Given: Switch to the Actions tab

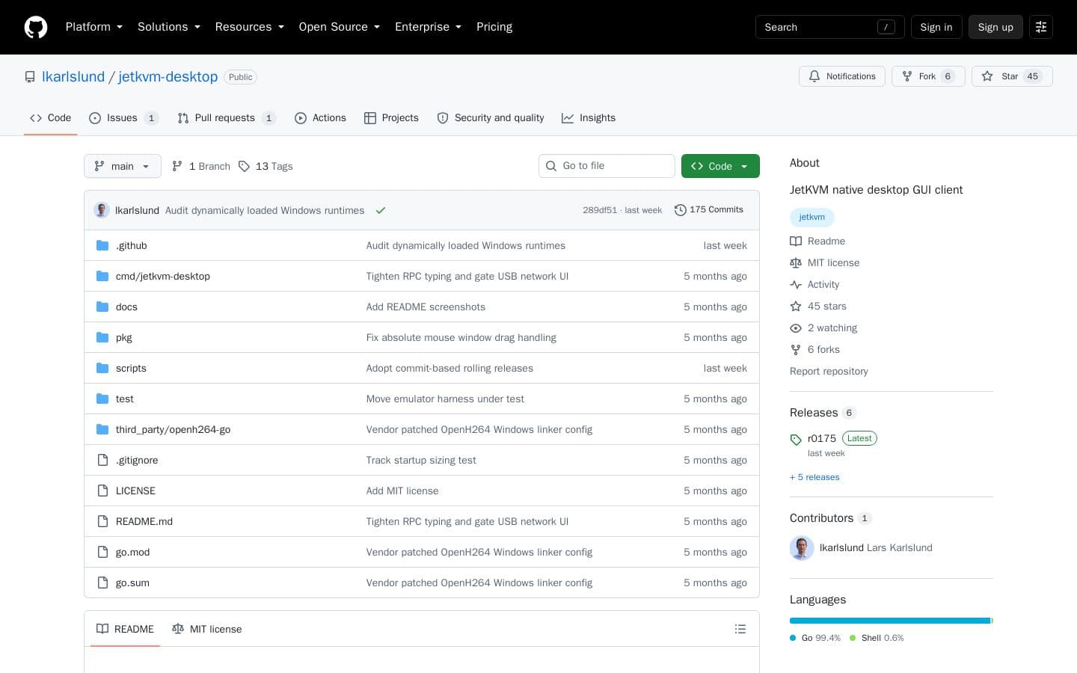Looking at the screenshot, I should (x=320, y=118).
